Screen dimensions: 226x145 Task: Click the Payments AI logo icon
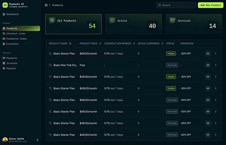click(5, 5)
